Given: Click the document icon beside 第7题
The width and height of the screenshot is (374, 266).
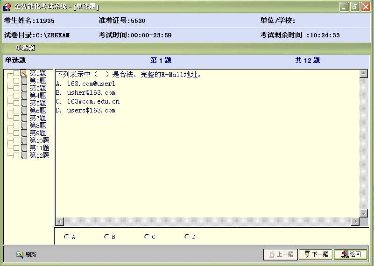Looking at the screenshot, I should click(x=24, y=118).
